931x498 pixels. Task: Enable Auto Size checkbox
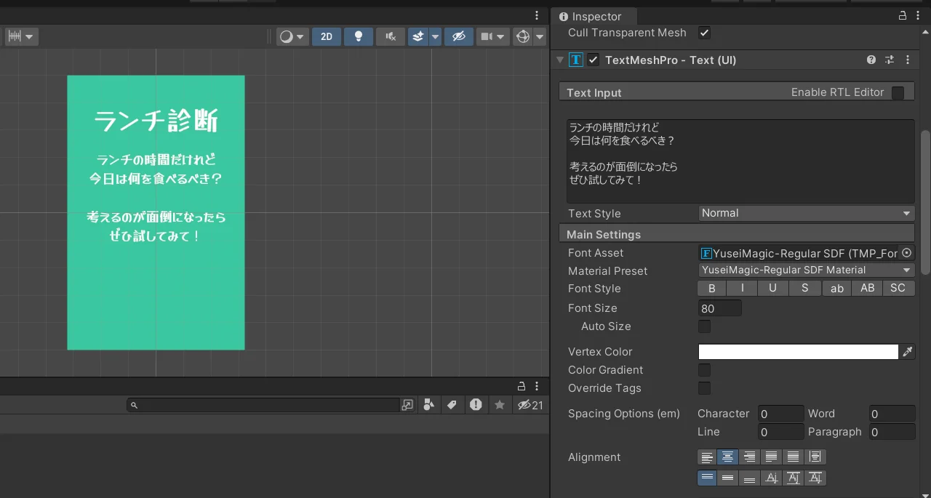(x=704, y=326)
